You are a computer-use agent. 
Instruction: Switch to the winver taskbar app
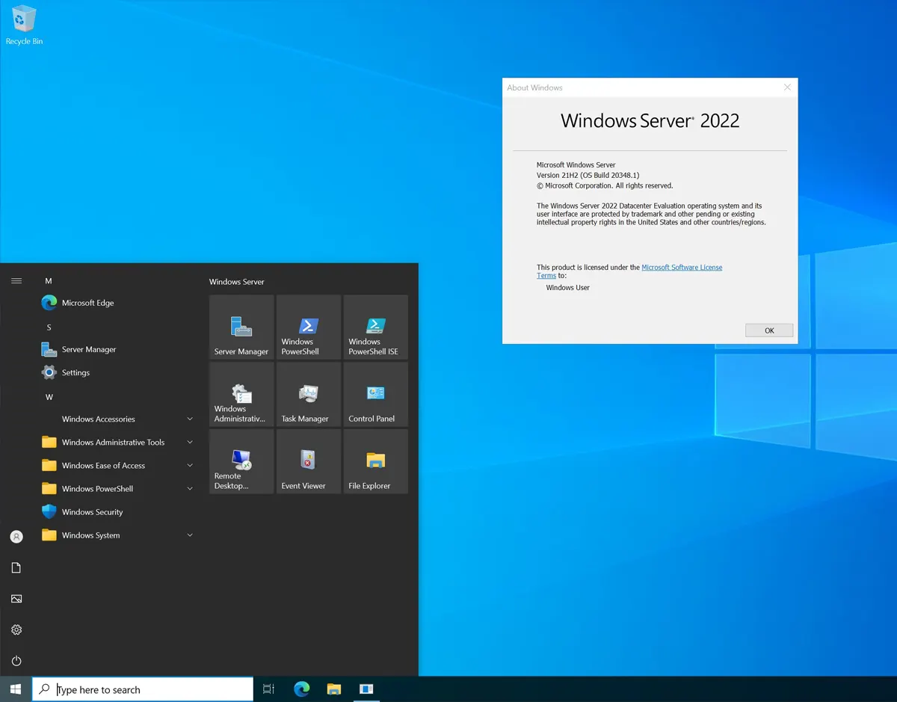click(x=366, y=689)
